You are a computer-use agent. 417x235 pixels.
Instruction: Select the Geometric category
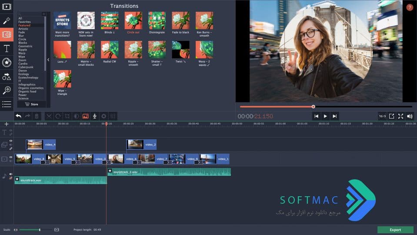25,46
